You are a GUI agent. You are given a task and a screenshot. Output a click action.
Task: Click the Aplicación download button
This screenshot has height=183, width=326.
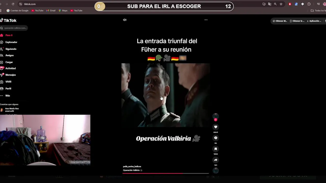[x=314, y=21]
